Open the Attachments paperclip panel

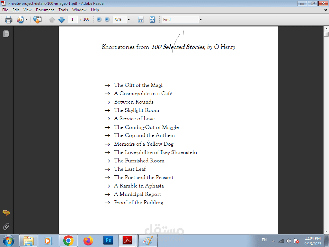(6, 226)
